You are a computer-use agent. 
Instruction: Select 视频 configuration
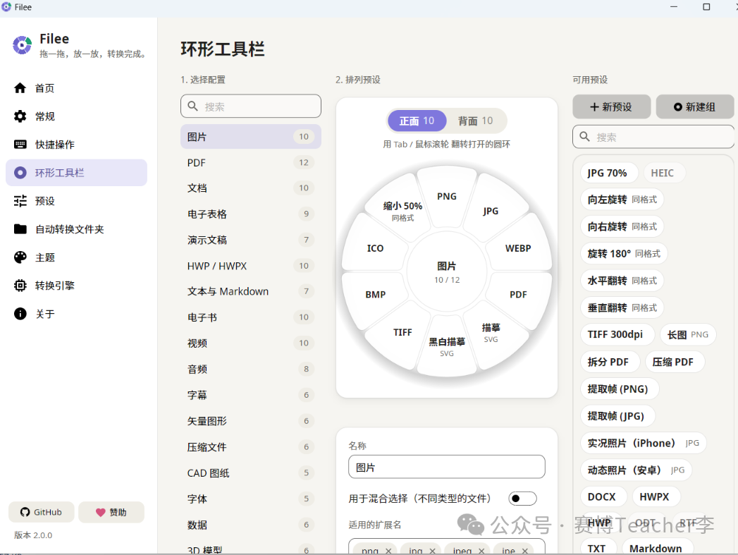coord(251,343)
